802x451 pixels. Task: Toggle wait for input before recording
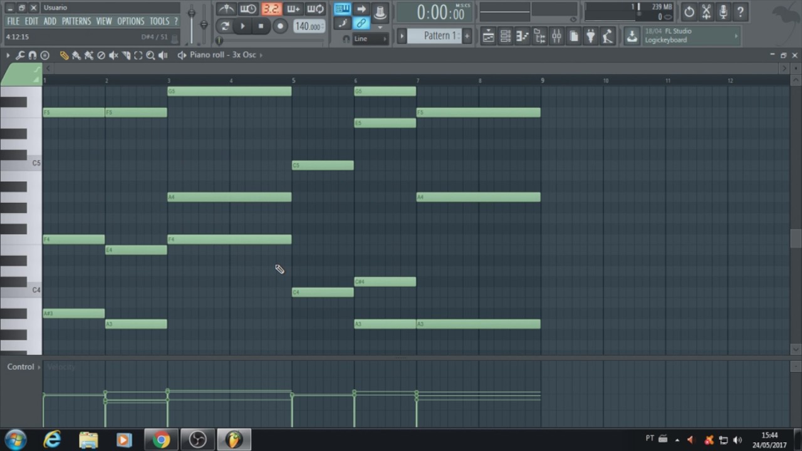click(x=249, y=9)
